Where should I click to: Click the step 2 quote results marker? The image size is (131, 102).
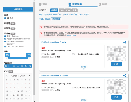(x=70, y=4)
